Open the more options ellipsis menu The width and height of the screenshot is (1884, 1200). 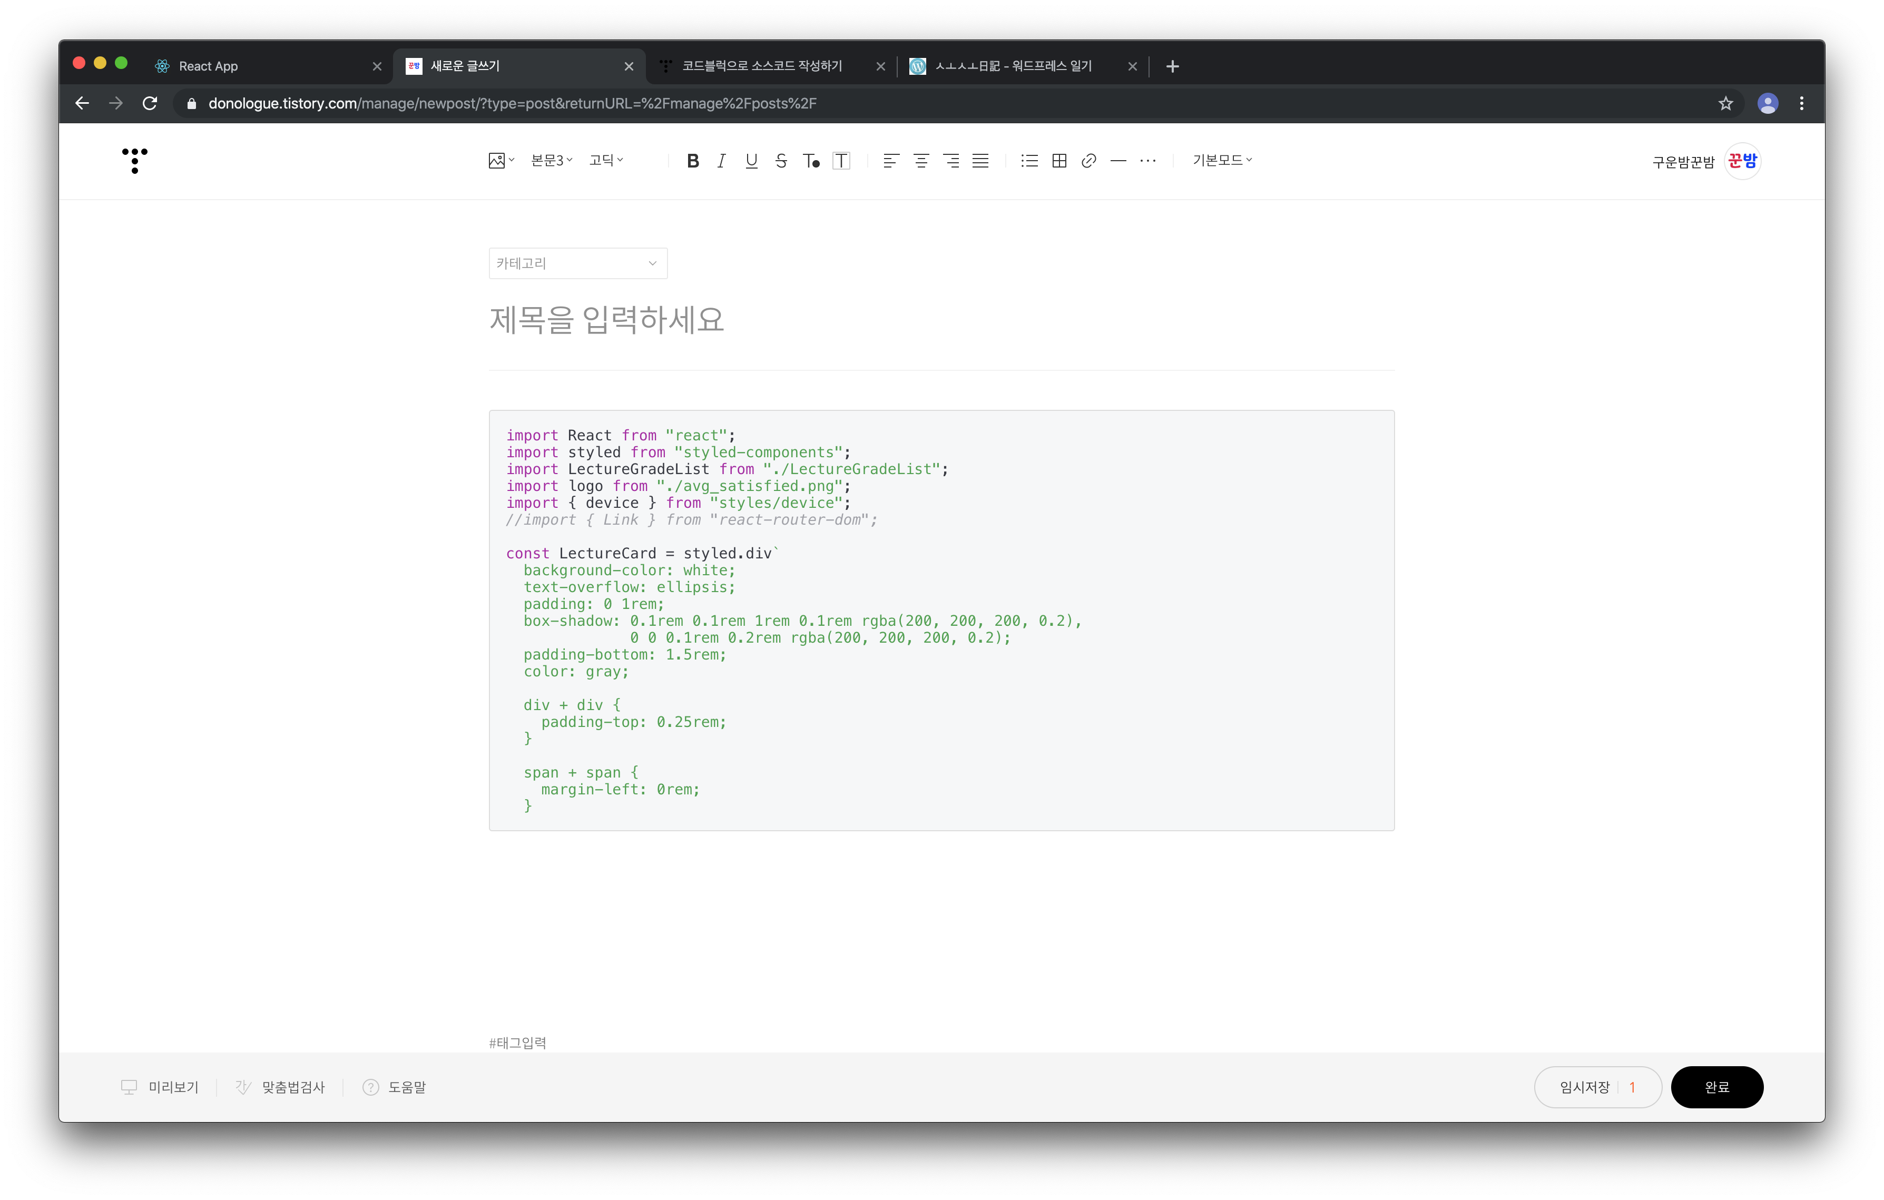[1148, 161]
